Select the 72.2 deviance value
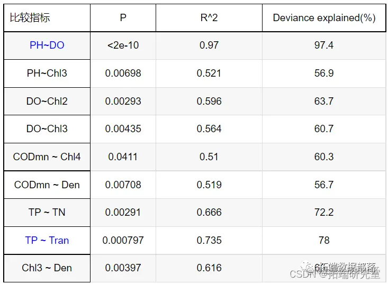 pos(324,212)
